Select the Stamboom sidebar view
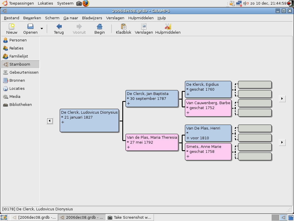This screenshot has height=221, width=294. (20, 64)
